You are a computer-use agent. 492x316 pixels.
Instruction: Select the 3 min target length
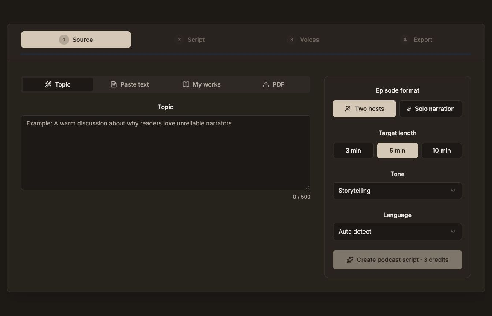(353, 151)
